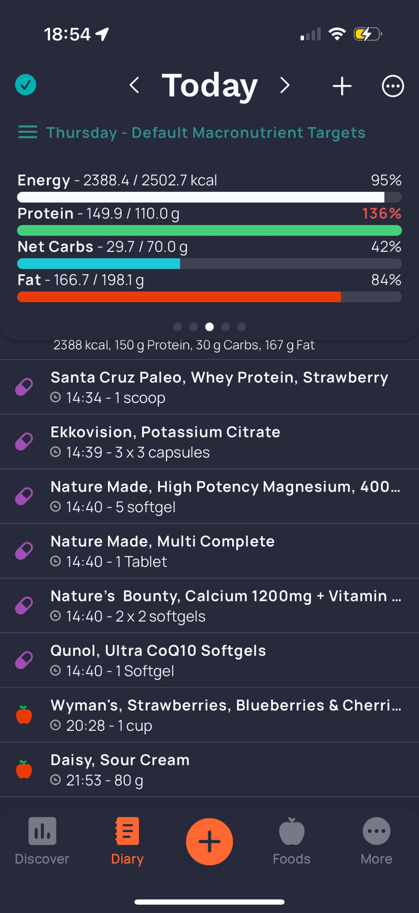Open Ekkovision Potassium Citrate entry
419x913 pixels.
pyautogui.click(x=209, y=442)
